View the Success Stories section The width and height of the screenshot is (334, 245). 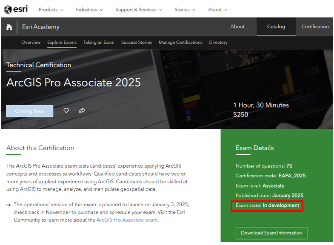137,43
